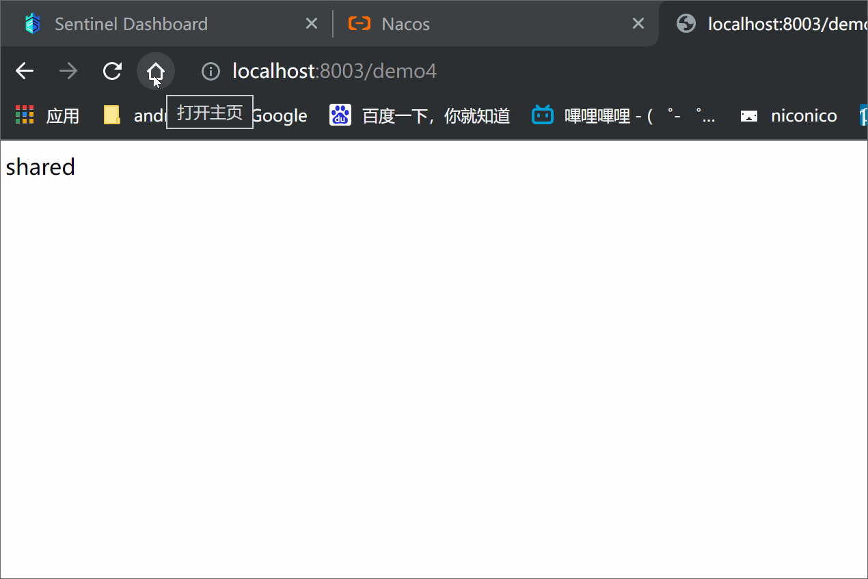Click the Nacos tab favicon
The width and height of the screenshot is (868, 579).
[360, 23]
